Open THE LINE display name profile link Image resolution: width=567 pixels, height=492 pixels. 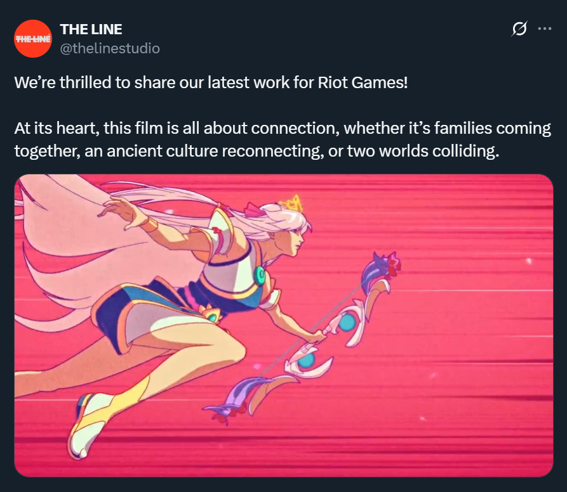point(91,29)
